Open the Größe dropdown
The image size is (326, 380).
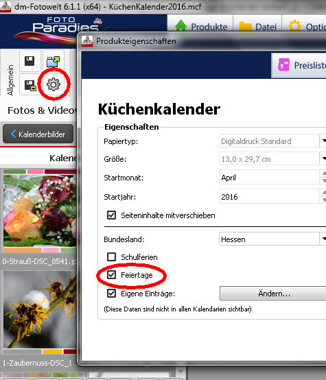click(272, 159)
